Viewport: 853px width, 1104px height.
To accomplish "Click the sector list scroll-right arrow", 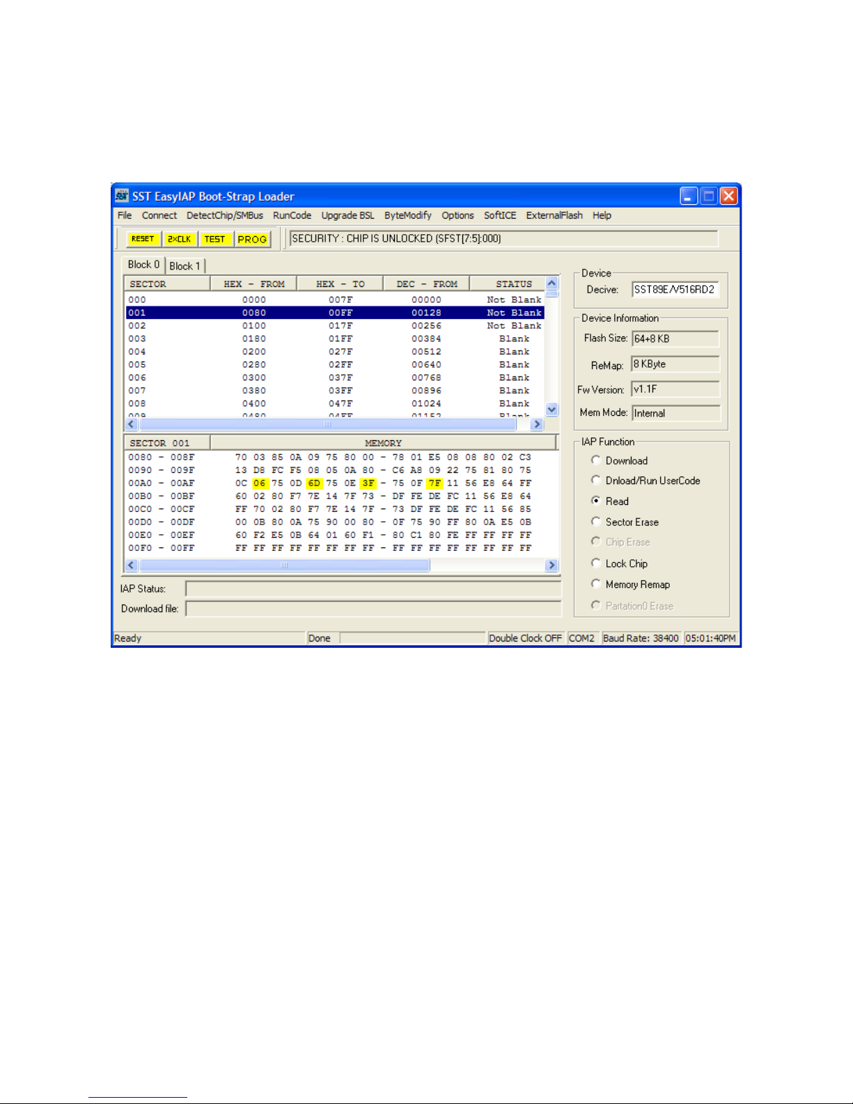I will pyautogui.click(x=537, y=424).
